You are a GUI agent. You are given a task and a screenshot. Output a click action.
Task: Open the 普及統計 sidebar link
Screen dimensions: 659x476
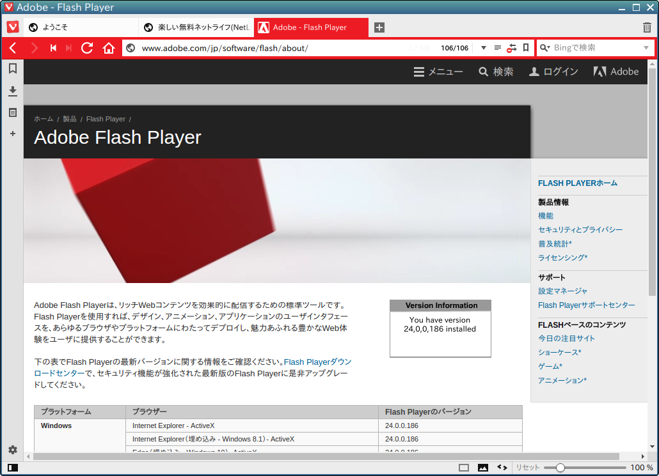tap(555, 244)
